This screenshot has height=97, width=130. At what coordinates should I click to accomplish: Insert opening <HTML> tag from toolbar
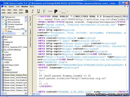coord(4,10)
